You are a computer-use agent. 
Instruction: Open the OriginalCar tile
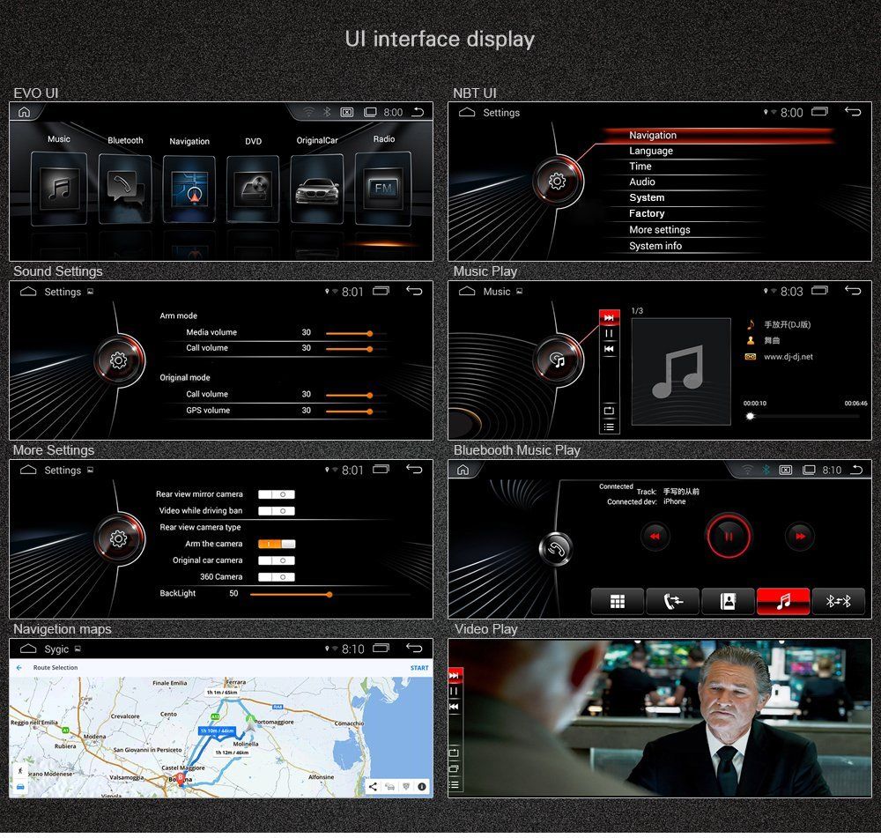317,189
